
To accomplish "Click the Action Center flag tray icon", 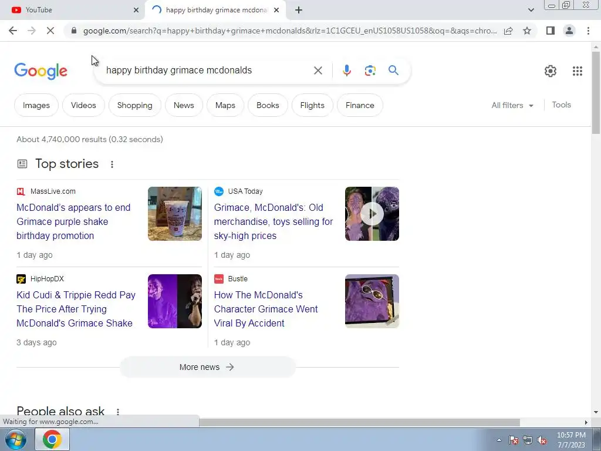I will pyautogui.click(x=514, y=440).
